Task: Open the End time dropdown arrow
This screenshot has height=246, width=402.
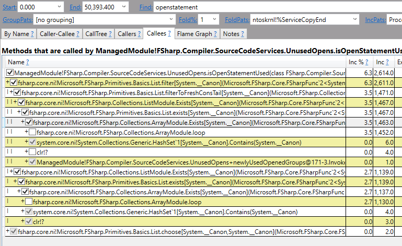Action: (124, 7)
